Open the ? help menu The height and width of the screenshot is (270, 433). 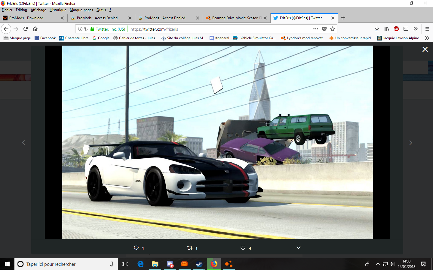pyautogui.click(x=110, y=10)
